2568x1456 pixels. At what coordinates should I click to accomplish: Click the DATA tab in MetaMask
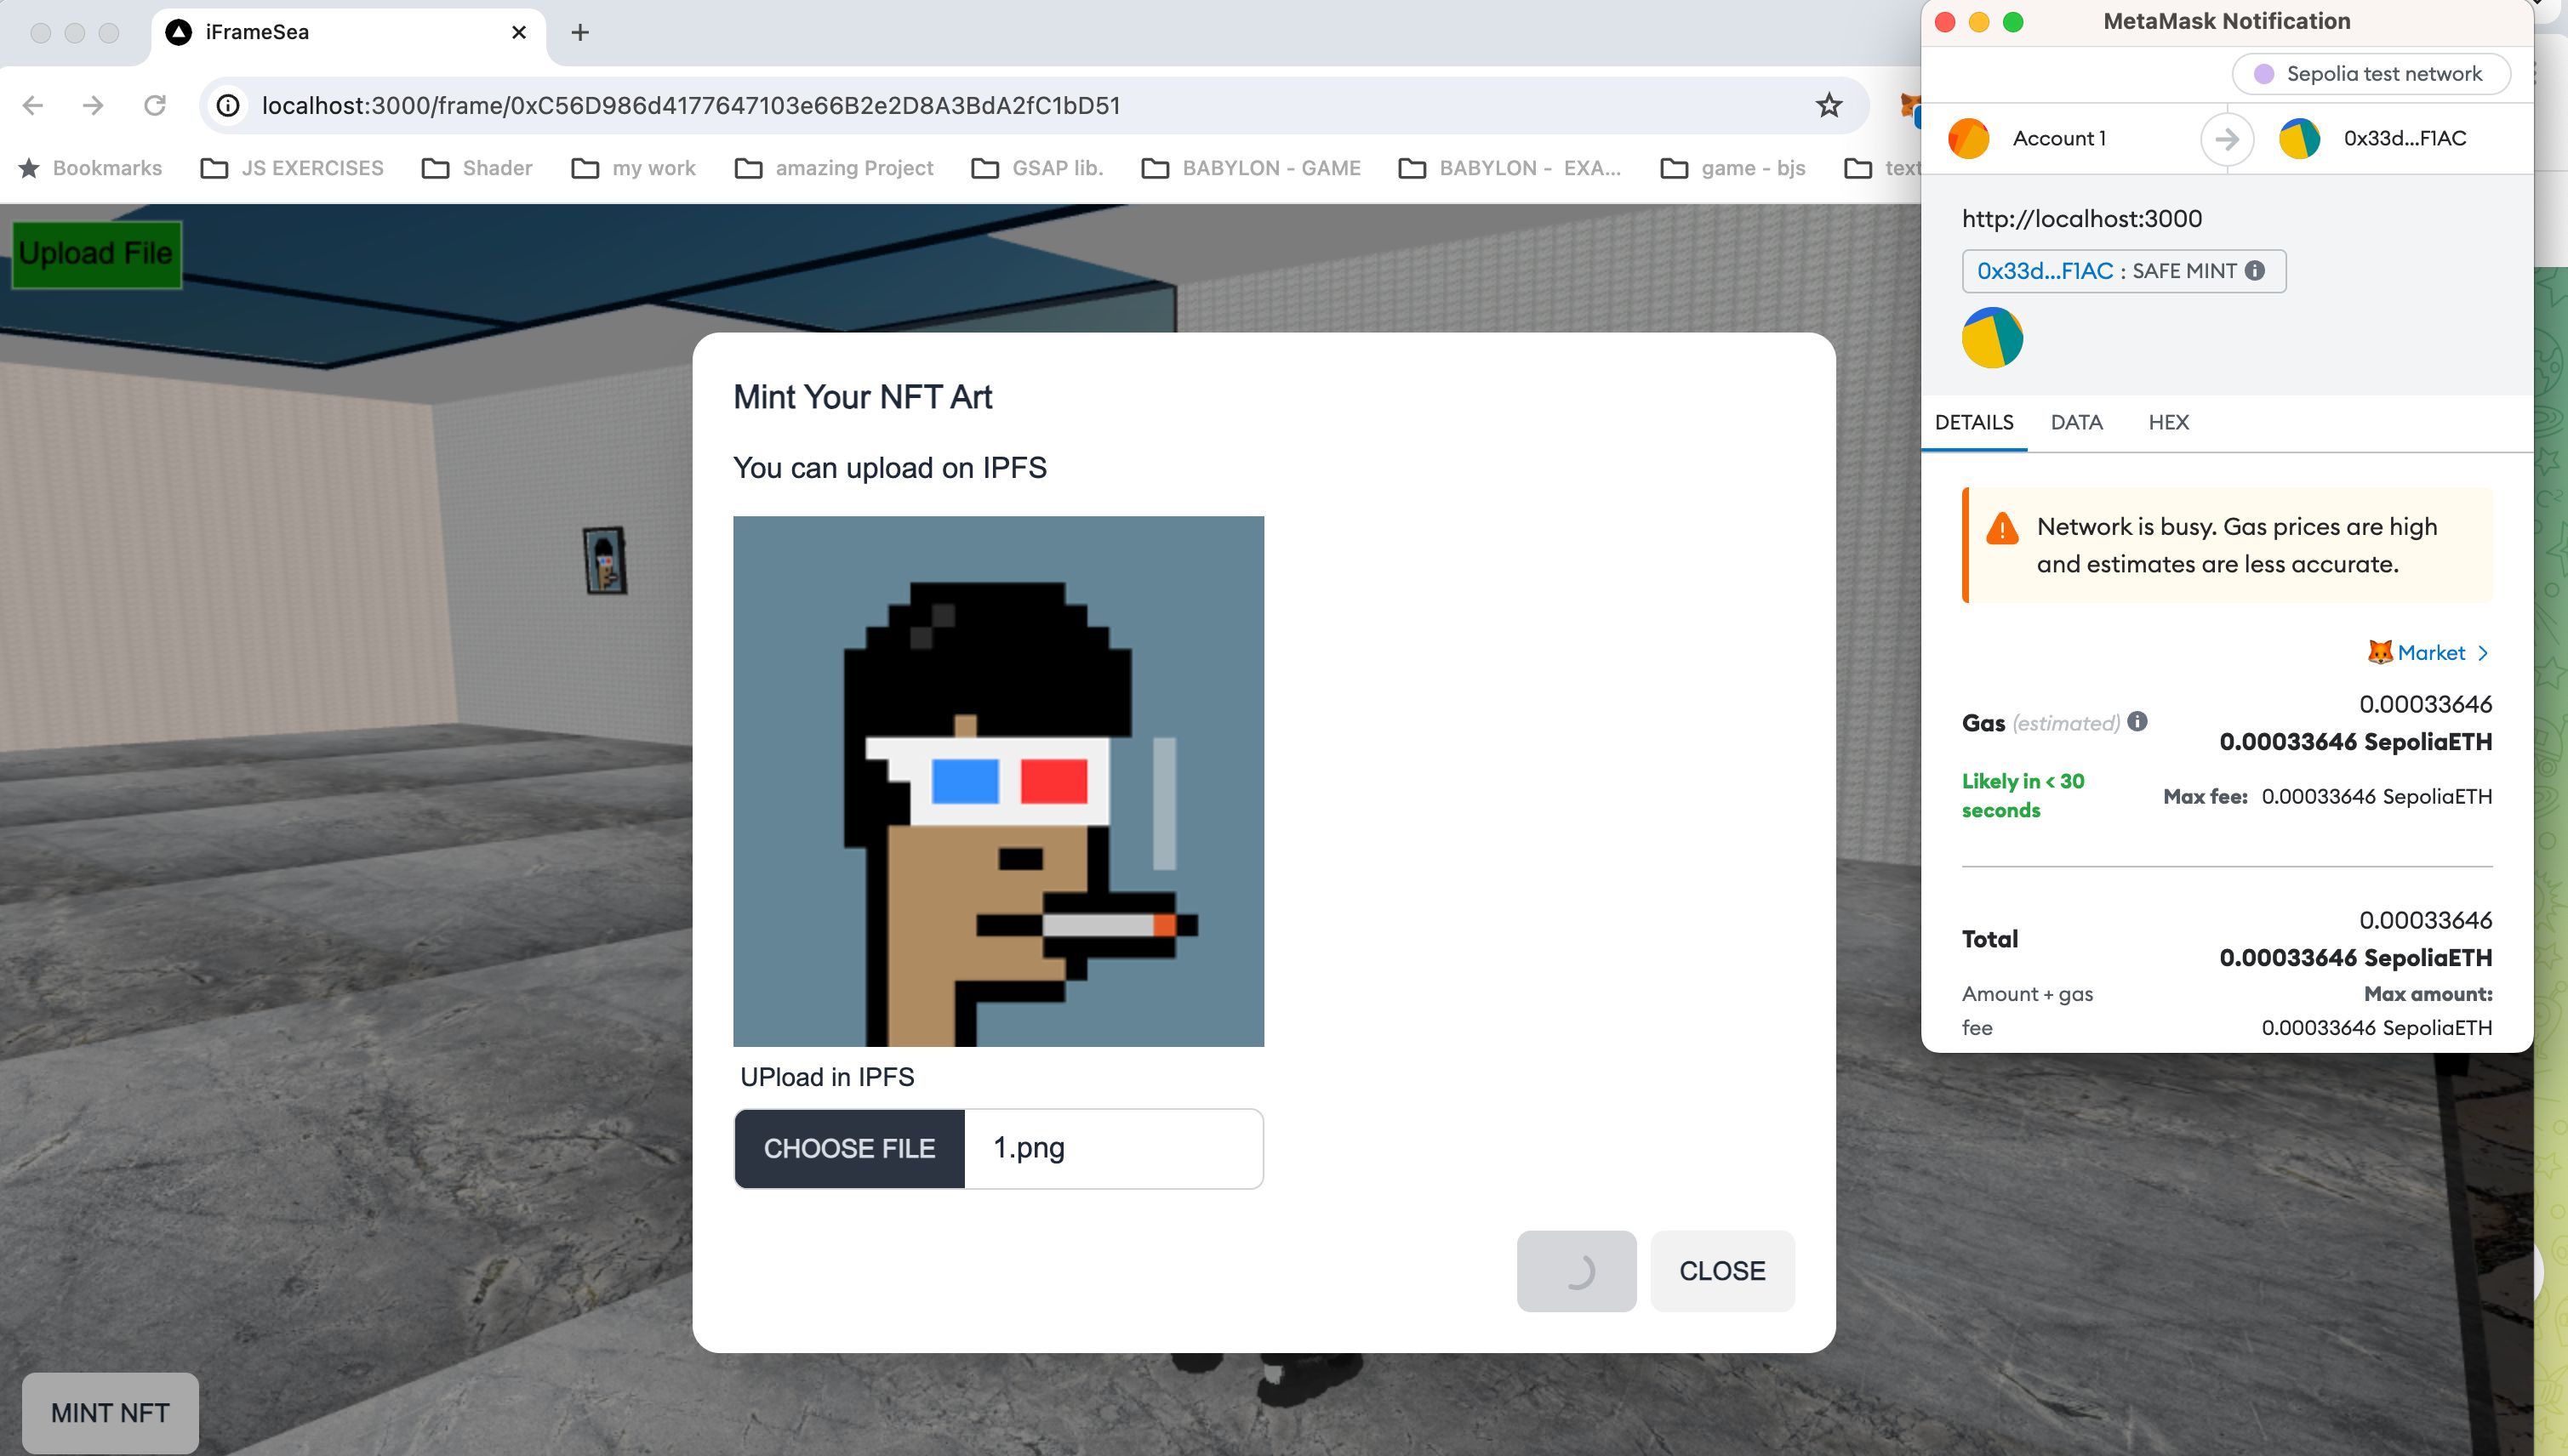[x=2076, y=421]
